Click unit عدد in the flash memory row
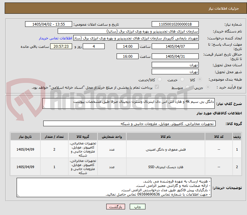Screen dimensions: 247x215 [x=112, y=149]
